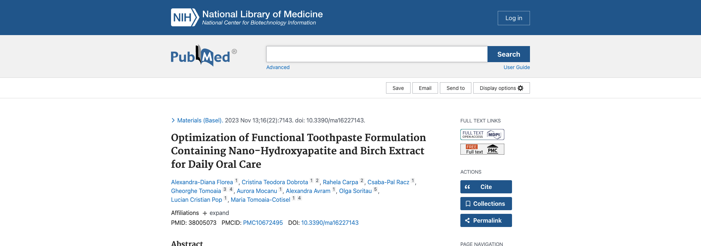Screen dimensions: 701x246
Task: Email this citation
Action: coord(425,88)
